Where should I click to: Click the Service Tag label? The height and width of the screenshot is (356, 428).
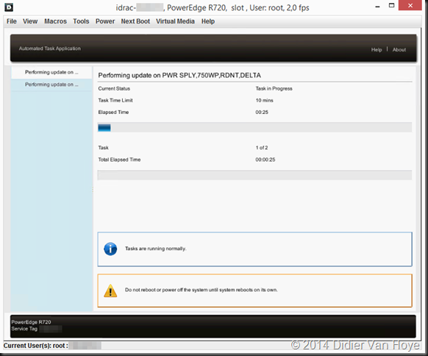point(24,329)
